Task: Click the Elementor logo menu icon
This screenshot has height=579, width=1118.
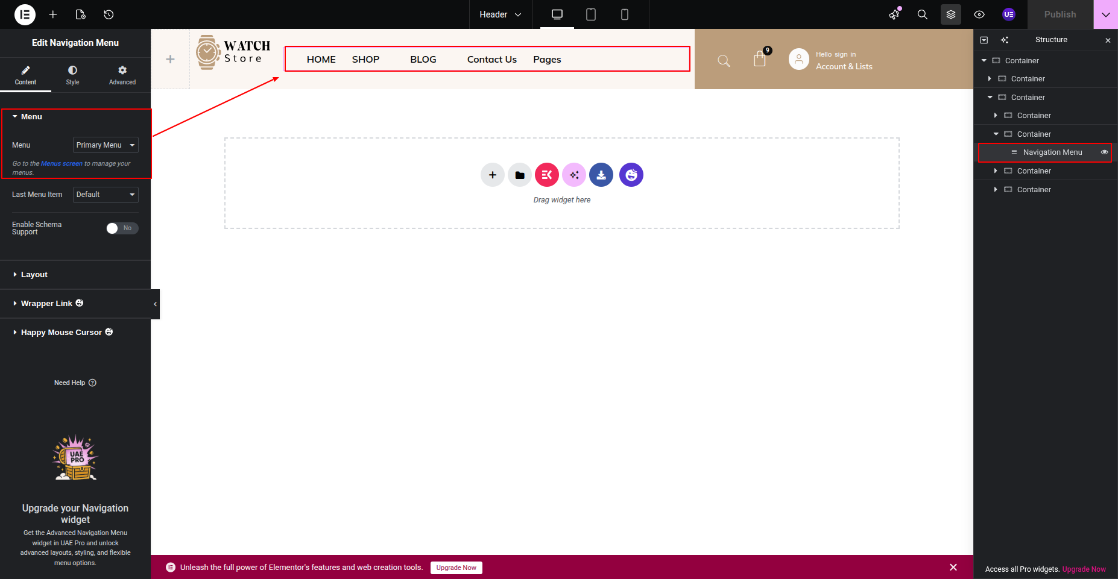Action: pyautogui.click(x=25, y=14)
